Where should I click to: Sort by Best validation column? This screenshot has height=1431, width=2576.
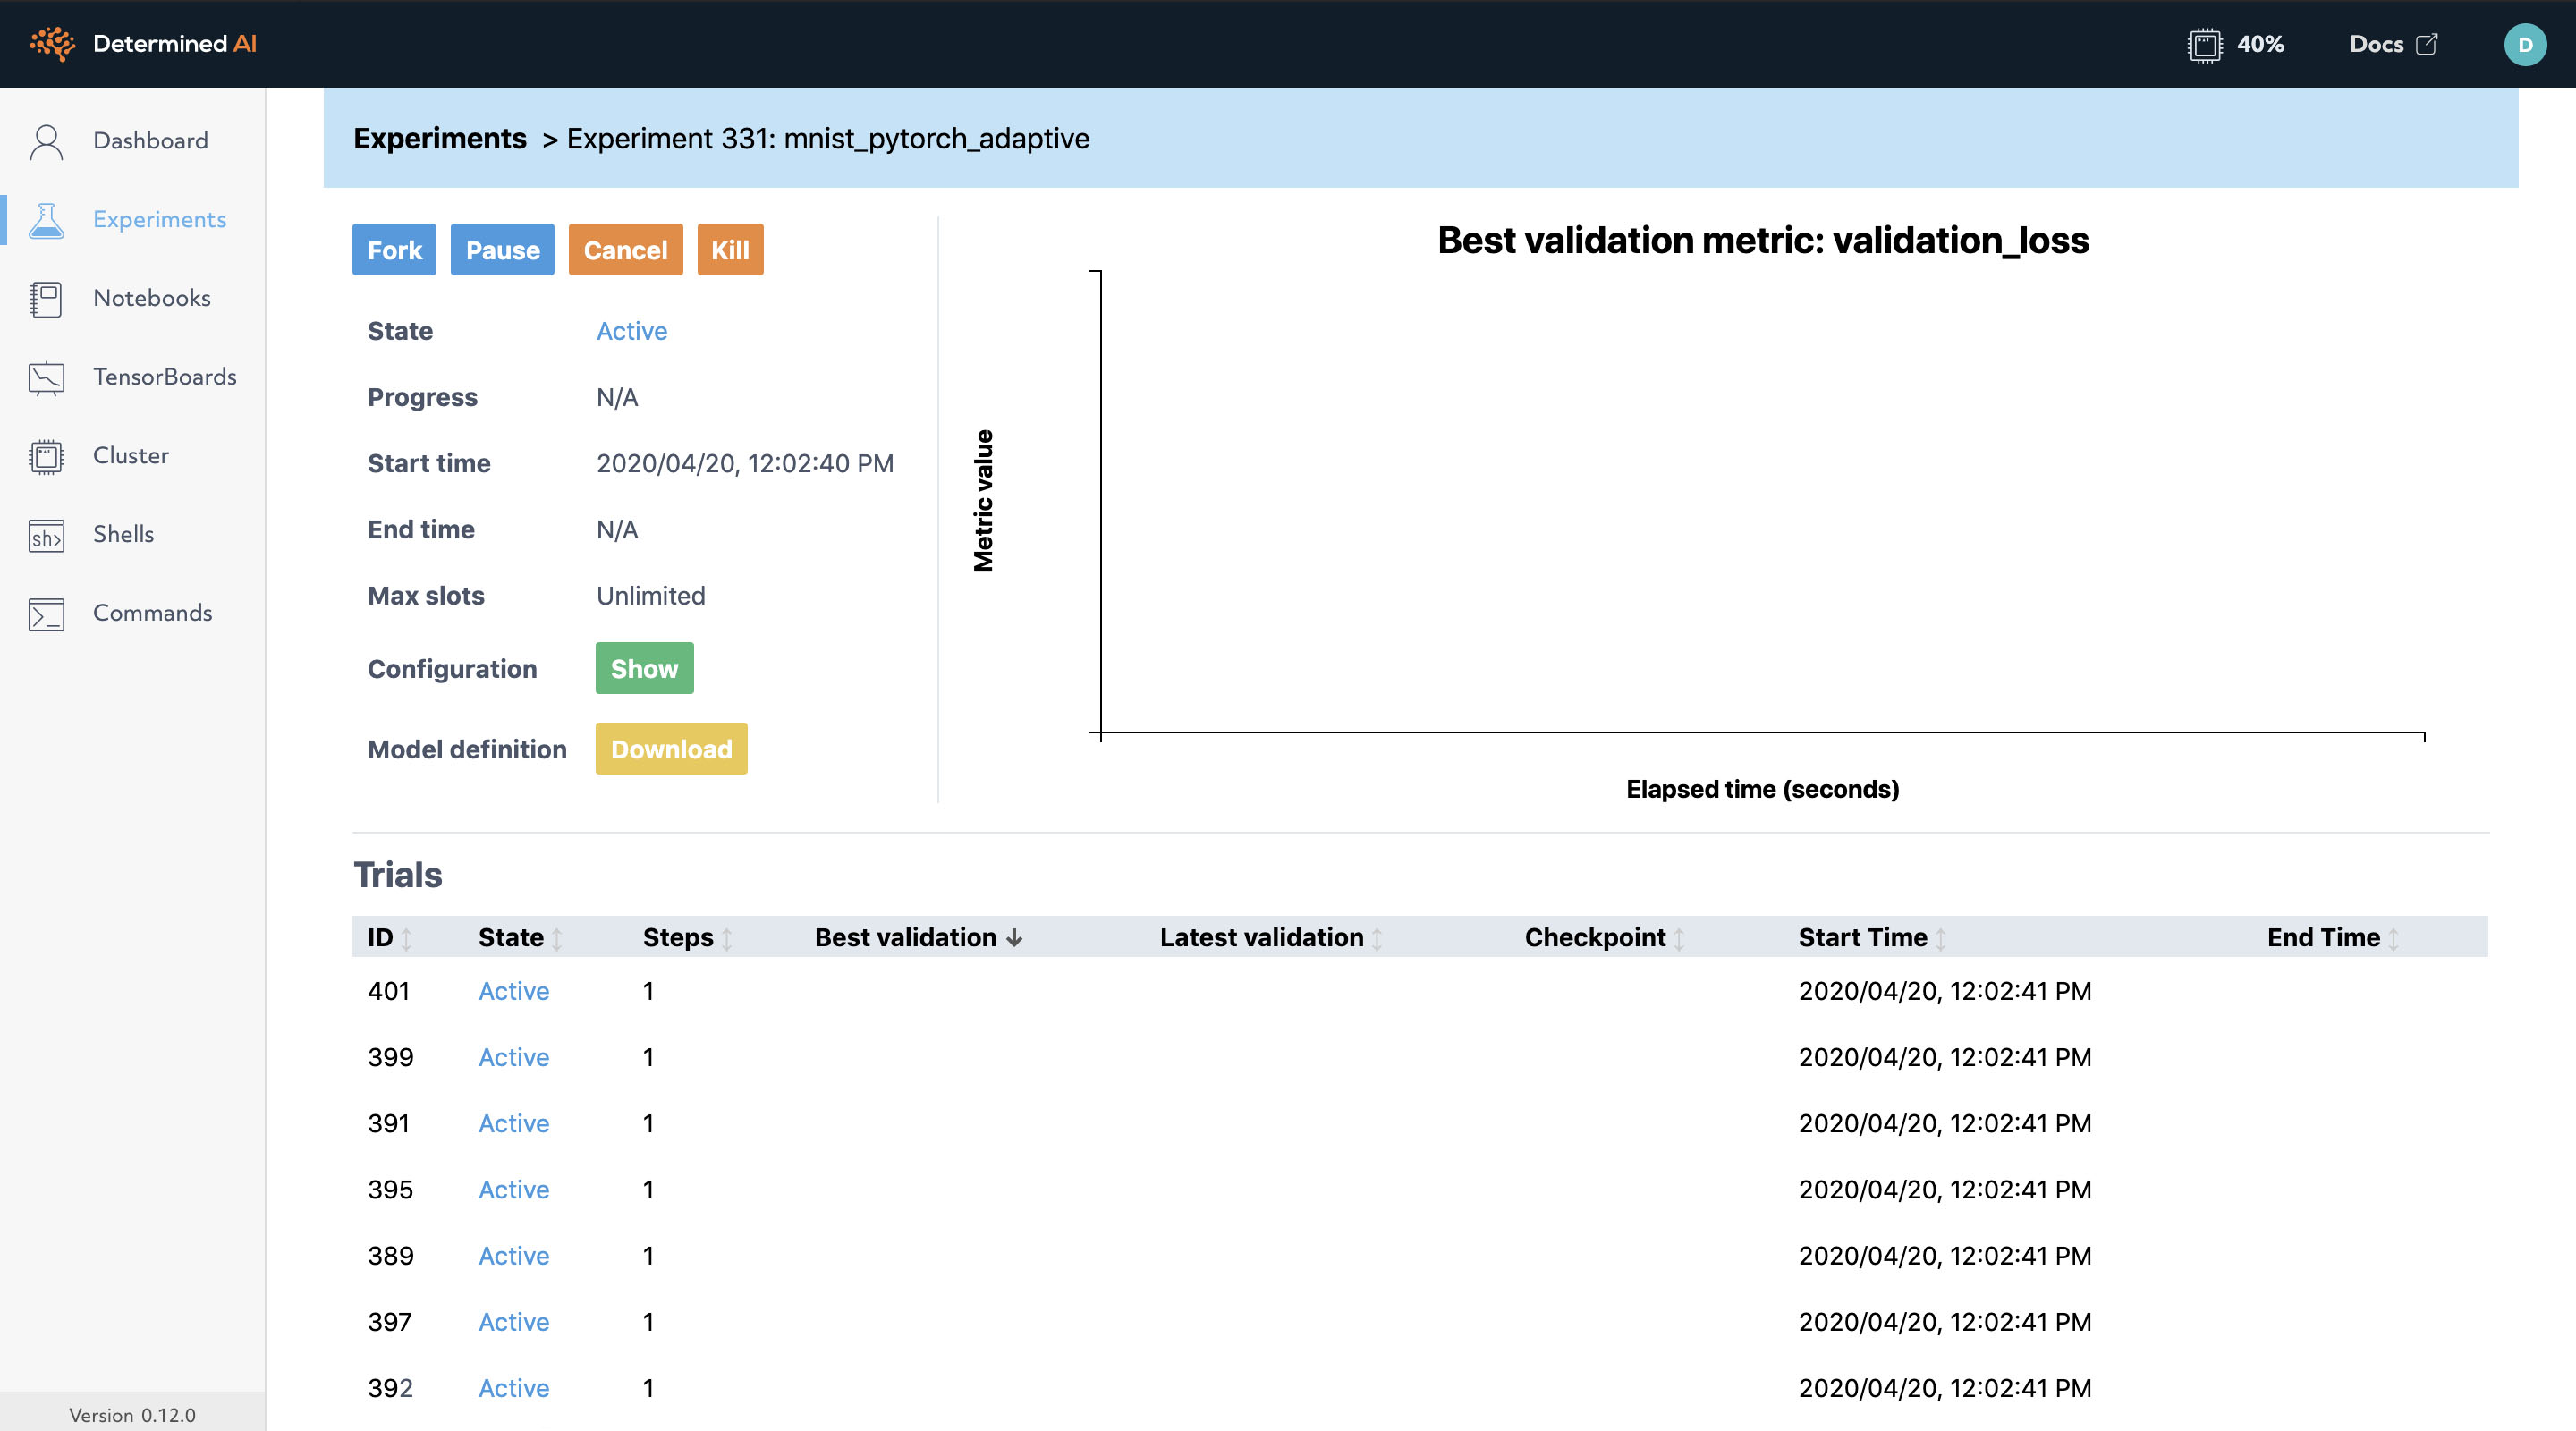coord(918,938)
